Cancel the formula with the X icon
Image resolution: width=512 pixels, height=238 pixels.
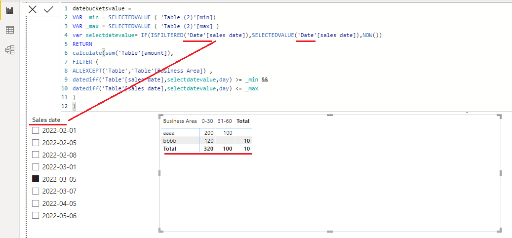[x=32, y=9]
